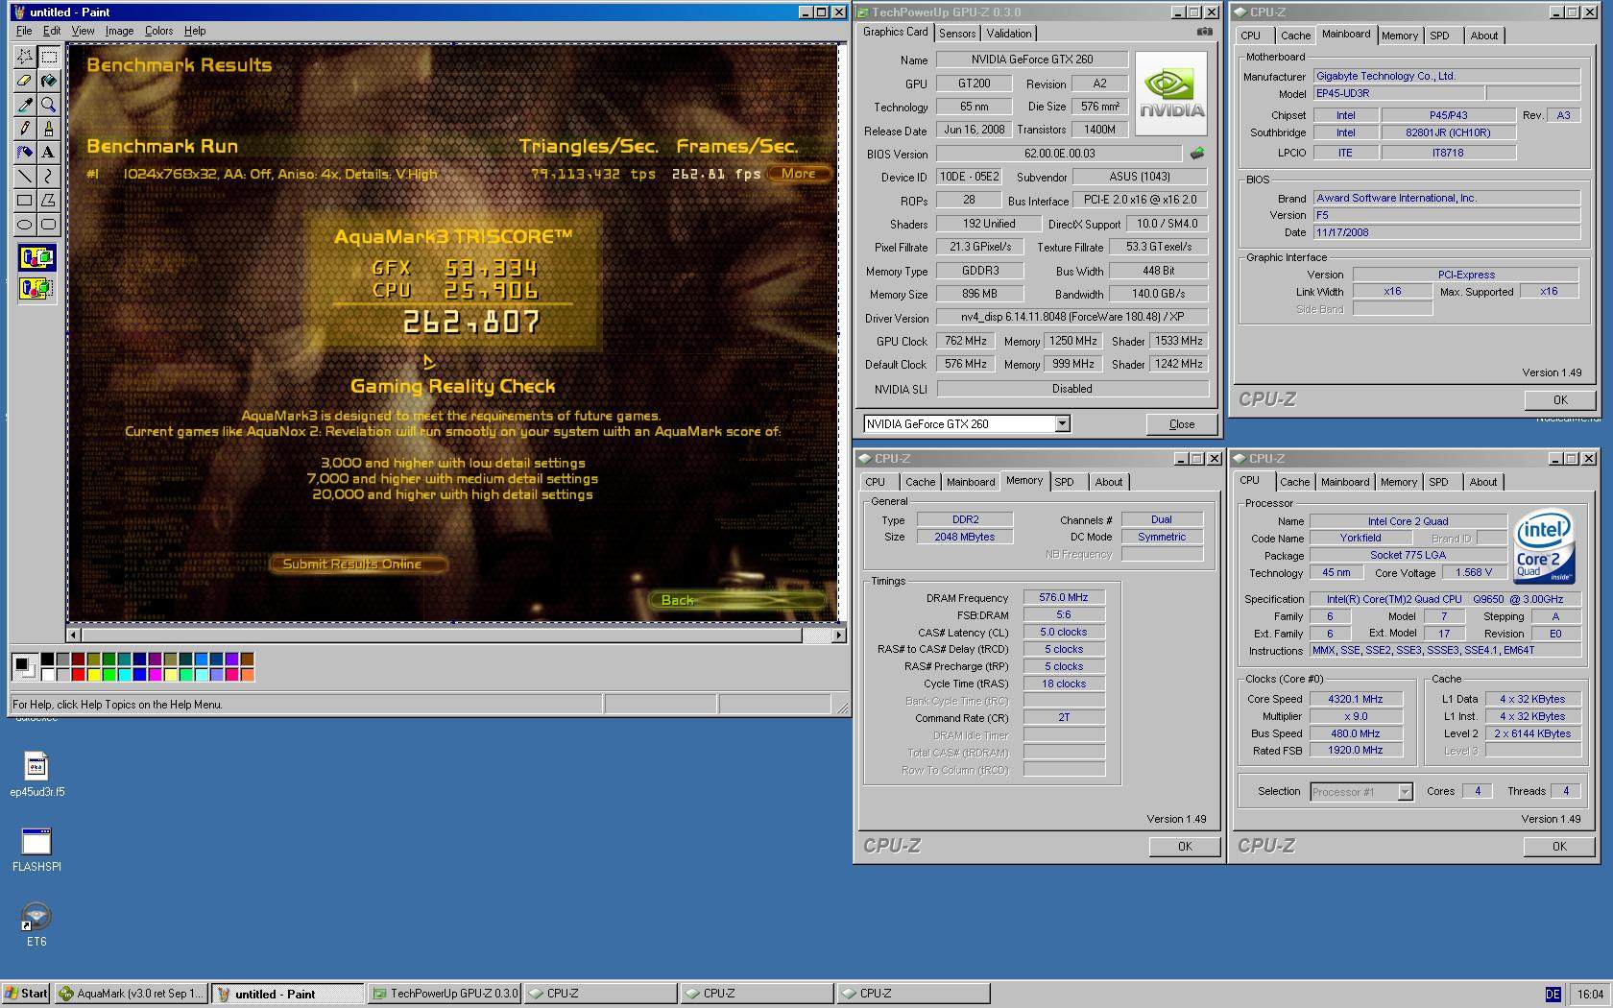Switch to AquaMark taskbar window

coord(131,994)
